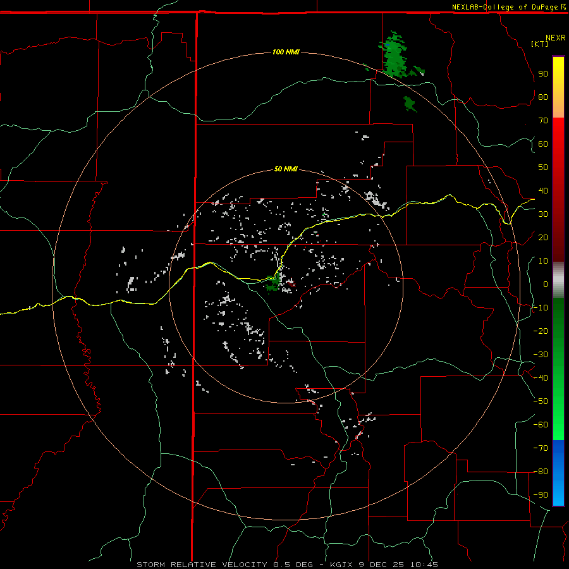Click the 80 knot scale value
This screenshot has width=569, height=569.
[543, 97]
